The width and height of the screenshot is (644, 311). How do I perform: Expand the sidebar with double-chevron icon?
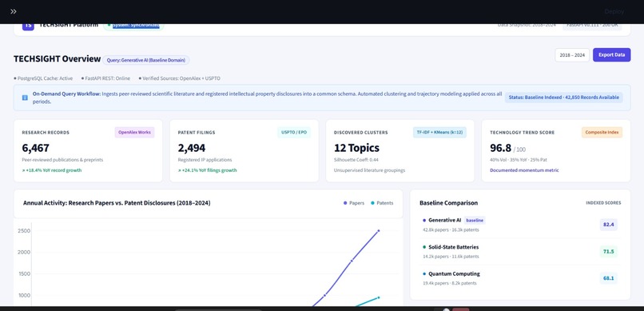(x=14, y=11)
